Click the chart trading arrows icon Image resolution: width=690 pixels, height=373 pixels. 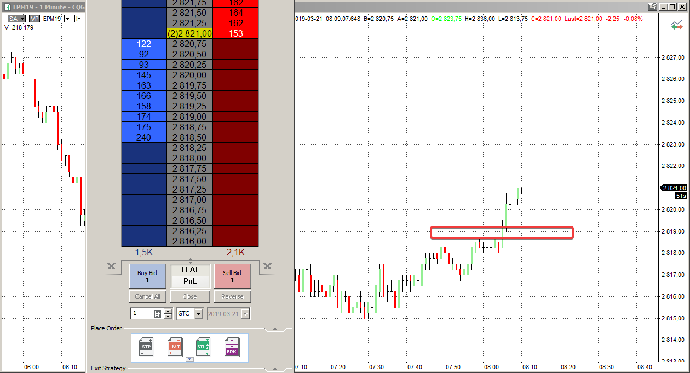click(x=677, y=26)
